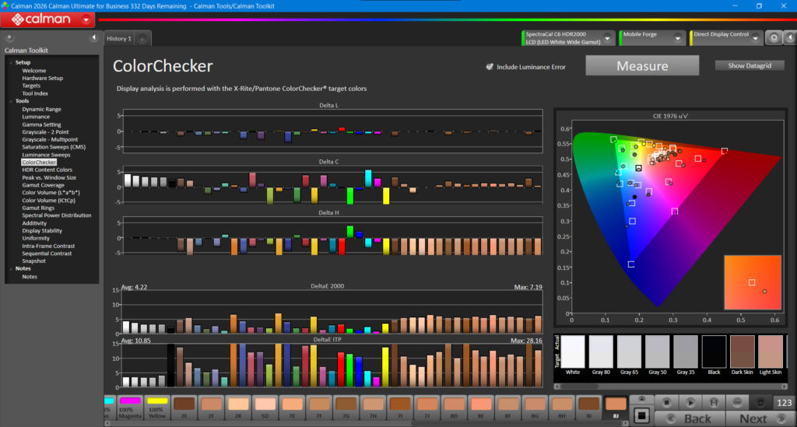
Task: Click the round knob icon above Calman Toolkit
Action: coord(9,37)
